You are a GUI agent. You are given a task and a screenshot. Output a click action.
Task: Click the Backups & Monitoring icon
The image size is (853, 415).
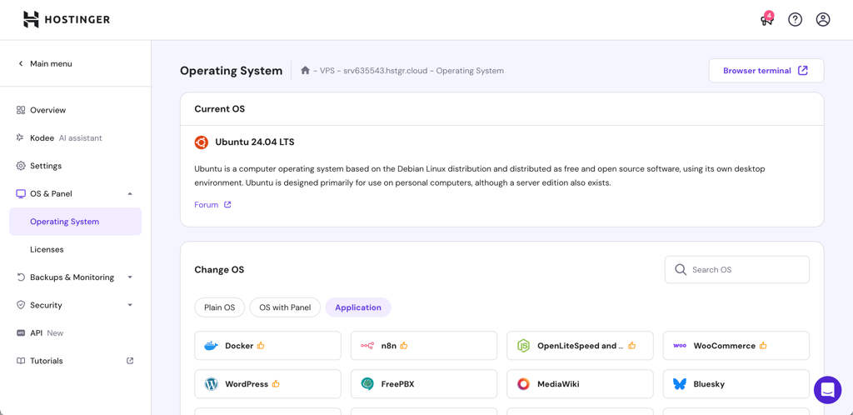(x=21, y=277)
